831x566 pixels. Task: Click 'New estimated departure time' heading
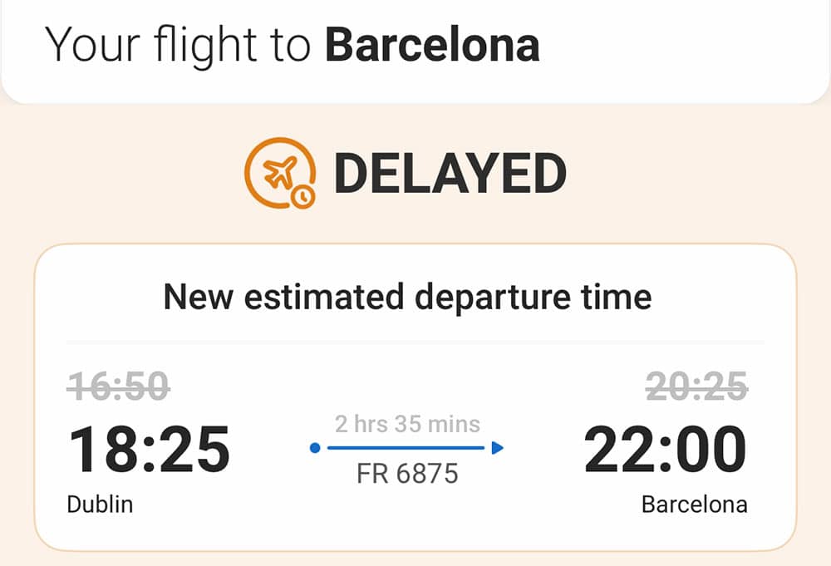click(x=407, y=297)
